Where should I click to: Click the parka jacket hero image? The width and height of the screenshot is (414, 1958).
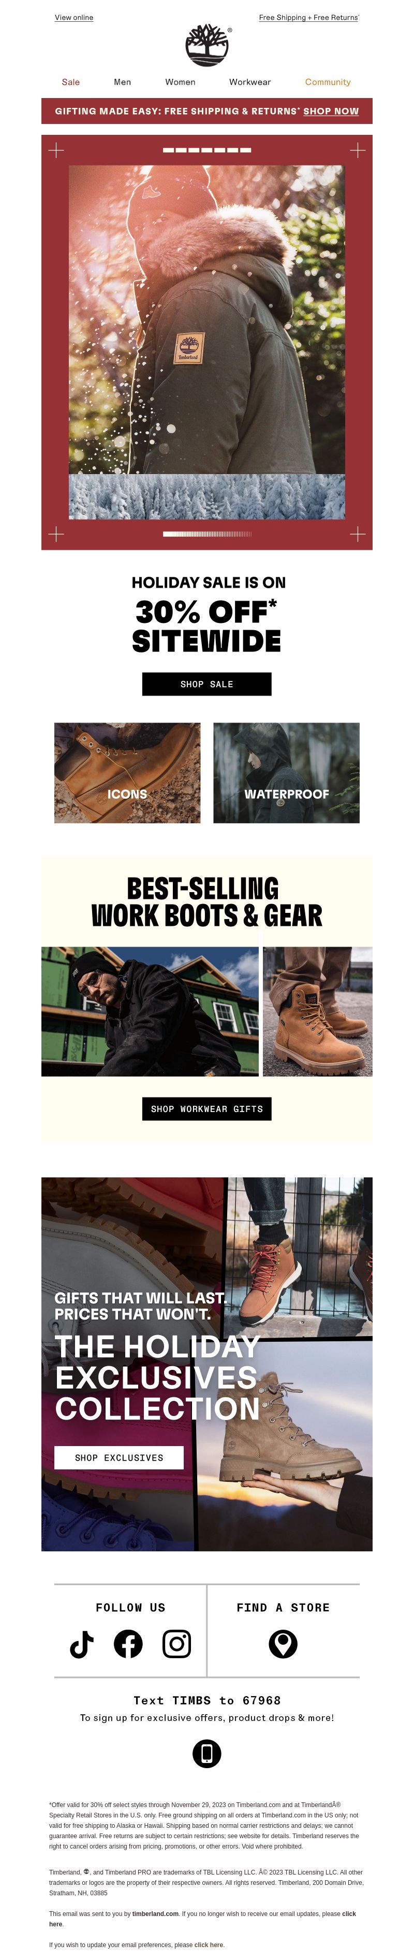(207, 319)
